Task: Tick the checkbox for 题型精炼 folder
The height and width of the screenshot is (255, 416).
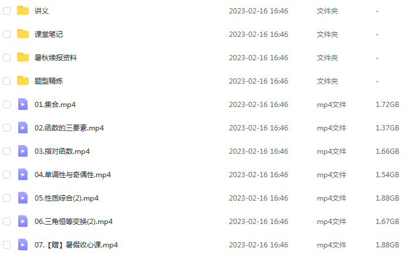Action: tap(6, 81)
